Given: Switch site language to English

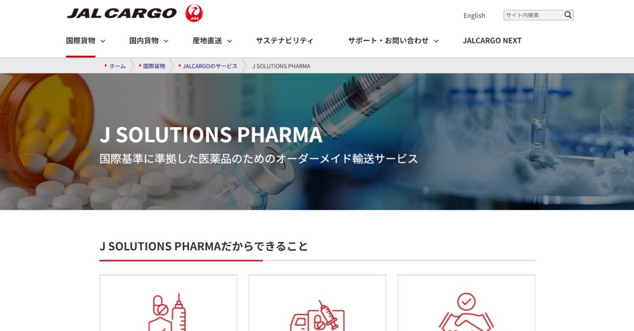Looking at the screenshot, I should tap(474, 15).
